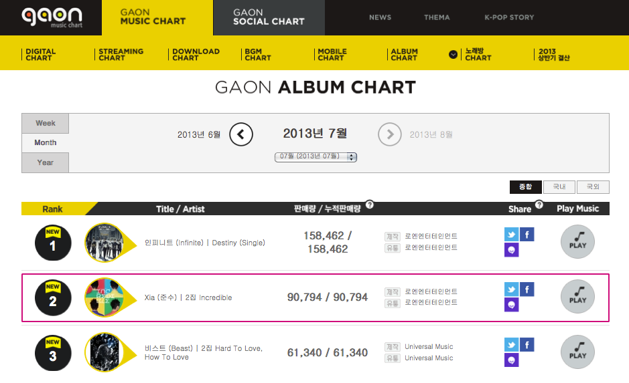
Task: Filter chart by 국외 (international) albums
Action: [x=593, y=187]
